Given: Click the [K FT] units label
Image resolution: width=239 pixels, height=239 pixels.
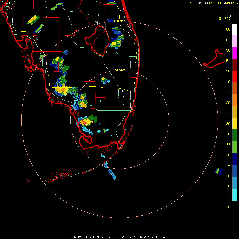Looking at the screenshot, I should pos(224,18).
